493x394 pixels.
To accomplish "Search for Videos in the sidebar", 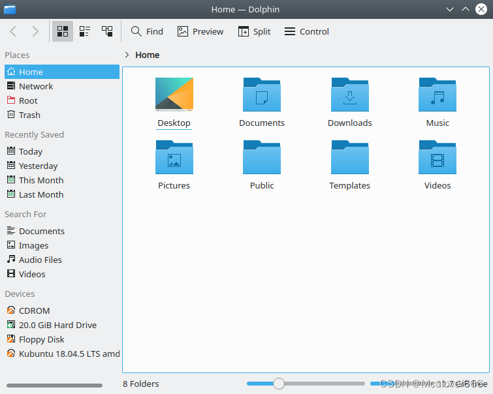I will click(x=62, y=274).
